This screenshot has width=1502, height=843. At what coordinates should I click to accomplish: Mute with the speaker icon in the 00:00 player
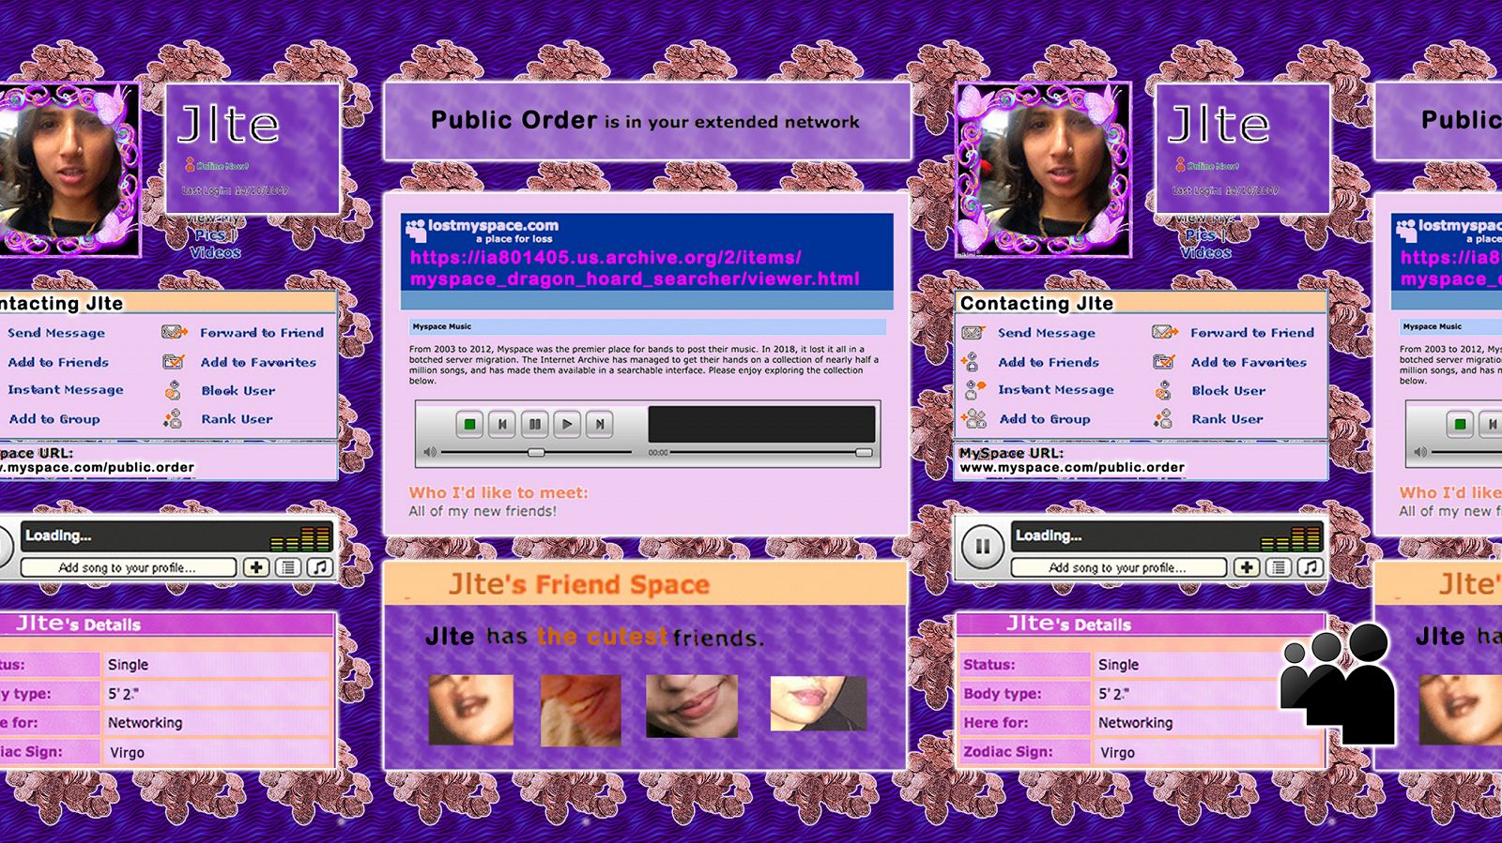[430, 452]
